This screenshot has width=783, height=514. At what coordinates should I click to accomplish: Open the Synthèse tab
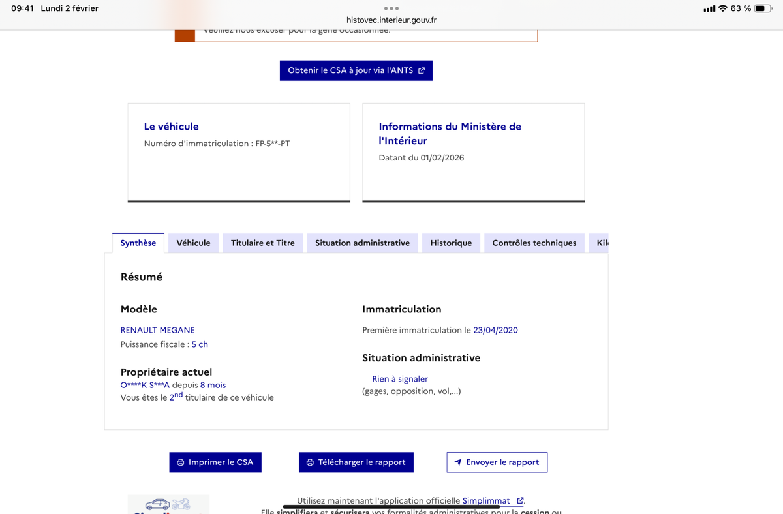click(138, 243)
